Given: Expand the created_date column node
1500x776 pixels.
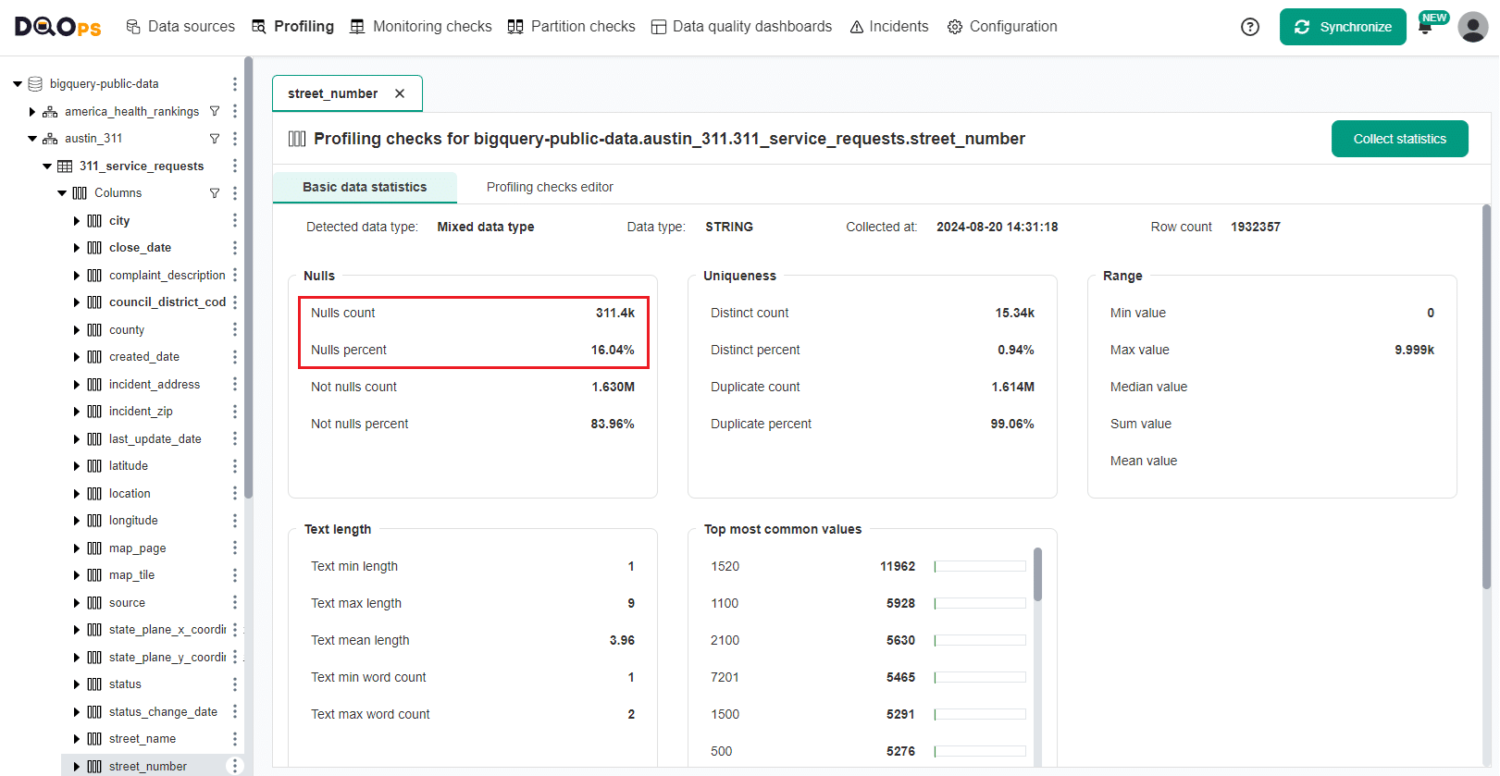Looking at the screenshot, I should coord(77,357).
